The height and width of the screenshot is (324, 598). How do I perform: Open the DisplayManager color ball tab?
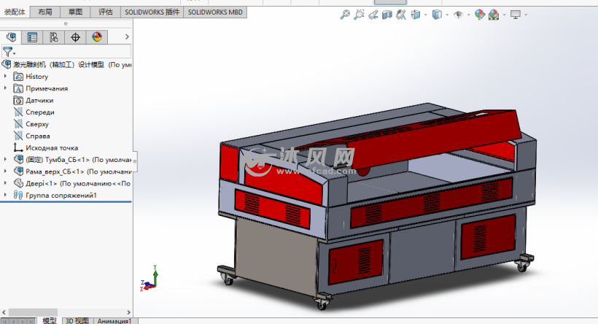pos(96,37)
